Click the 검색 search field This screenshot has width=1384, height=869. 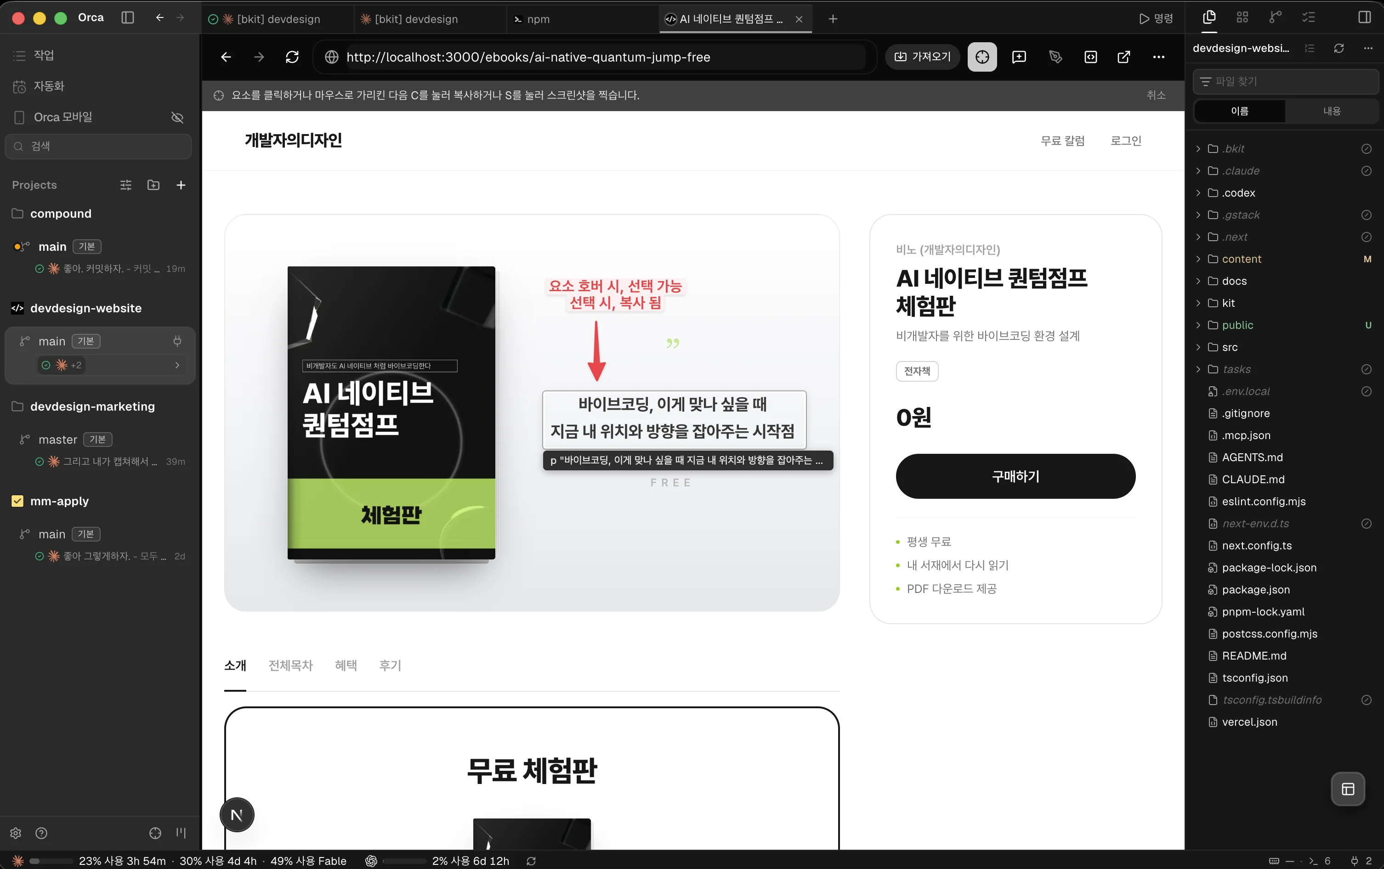98,147
